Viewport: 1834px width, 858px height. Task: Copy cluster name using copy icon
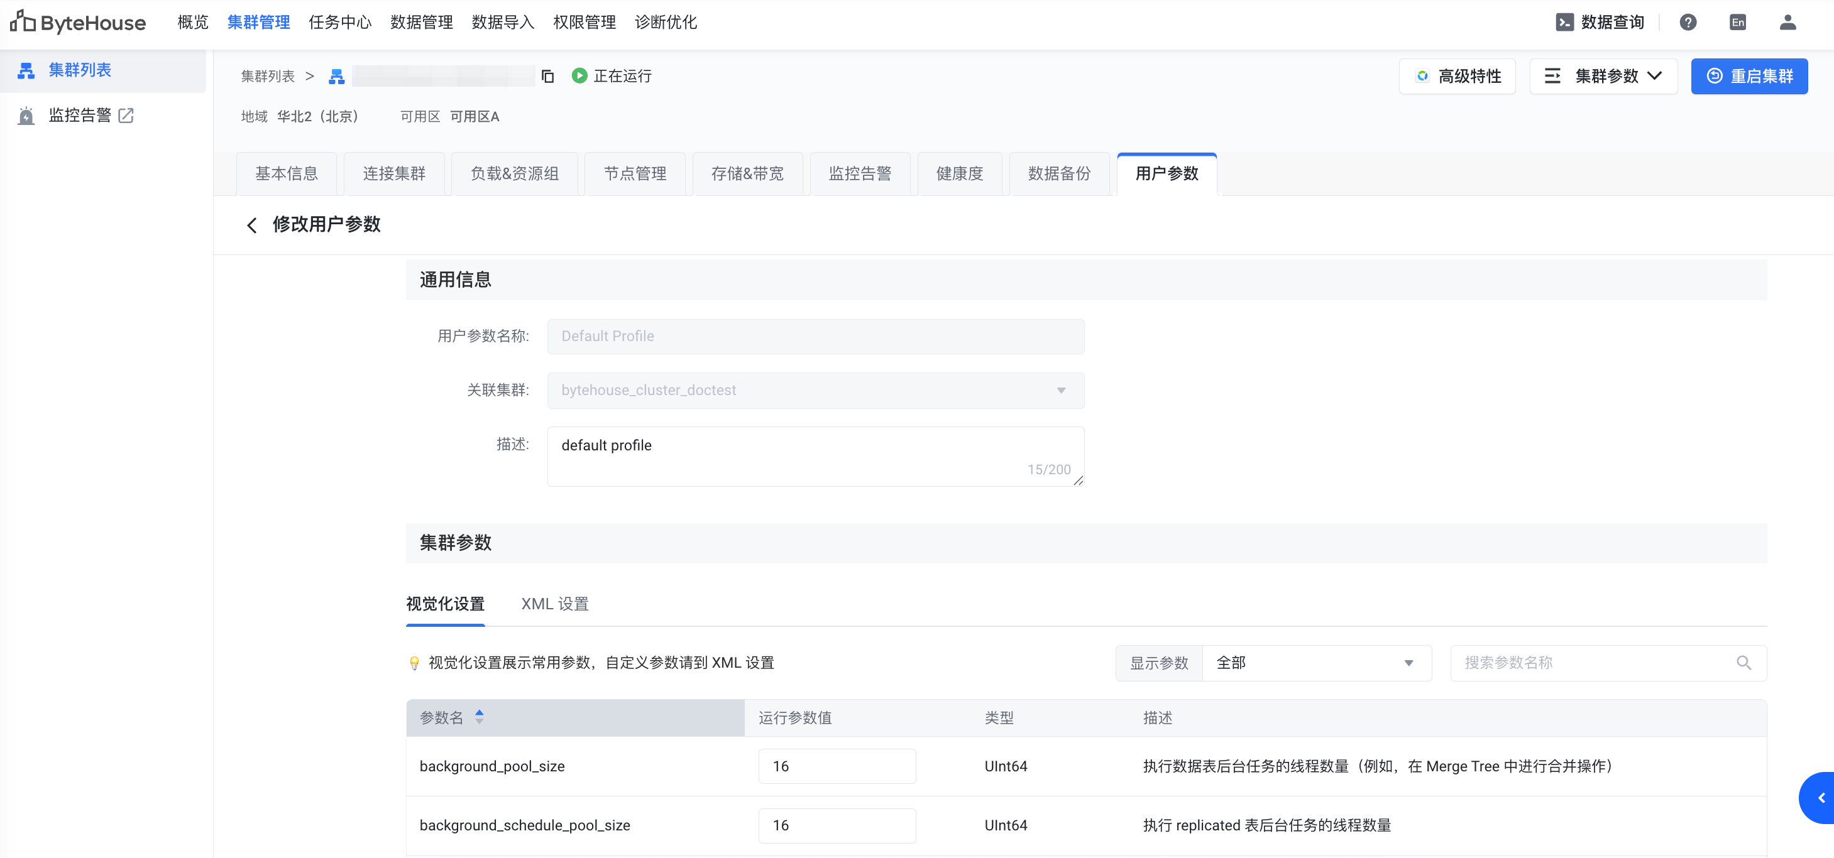547,76
